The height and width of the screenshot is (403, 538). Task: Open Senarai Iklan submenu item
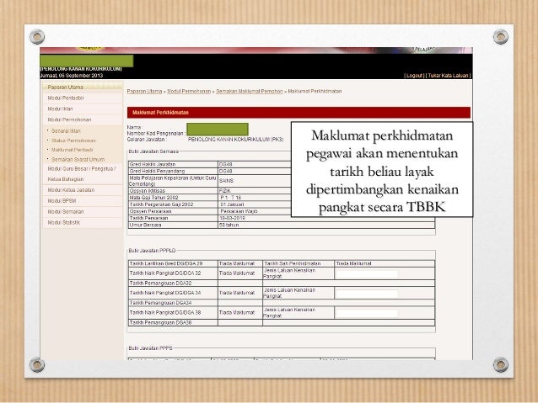pos(66,130)
